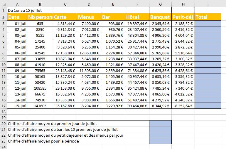Click row 20 header
Viewport: 226px width, 149px height.
(x=4, y=123)
